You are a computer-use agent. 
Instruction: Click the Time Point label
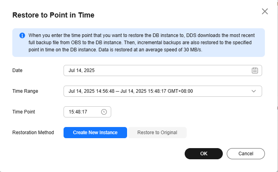coord(24,112)
